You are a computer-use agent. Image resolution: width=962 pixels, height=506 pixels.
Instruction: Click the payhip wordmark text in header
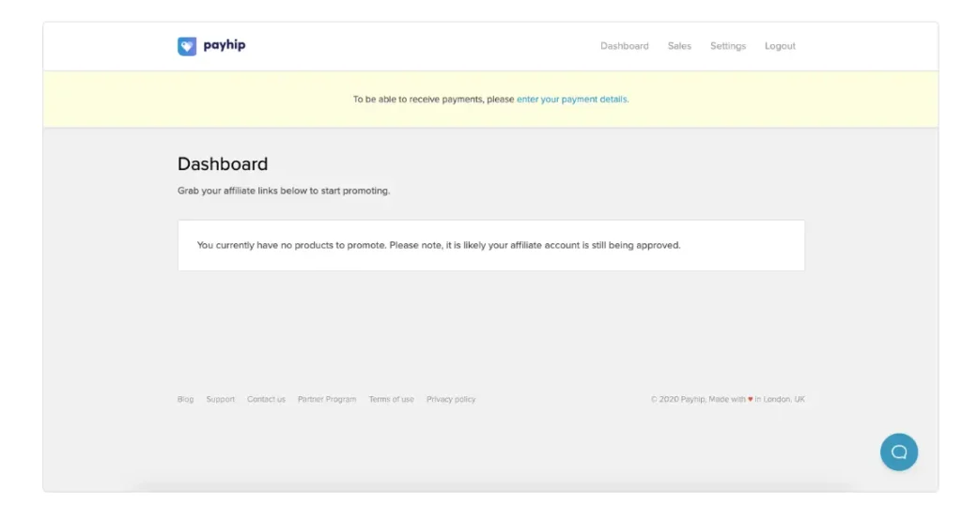point(225,45)
